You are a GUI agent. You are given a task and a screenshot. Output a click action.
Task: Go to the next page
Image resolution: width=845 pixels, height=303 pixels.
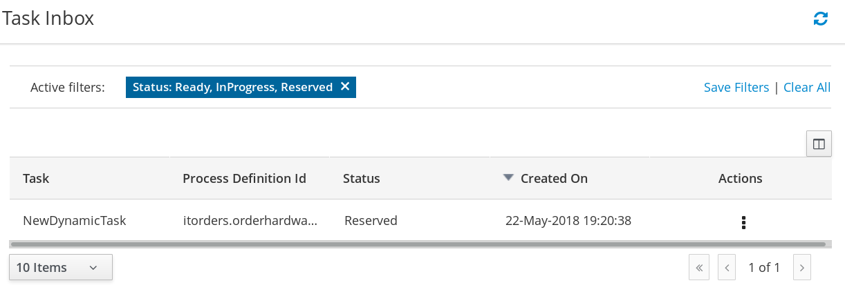pos(801,268)
